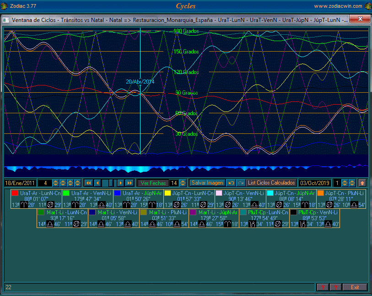Click third spinner next to value 4
The image size is (372, 296).
pyautogui.click(x=70, y=183)
